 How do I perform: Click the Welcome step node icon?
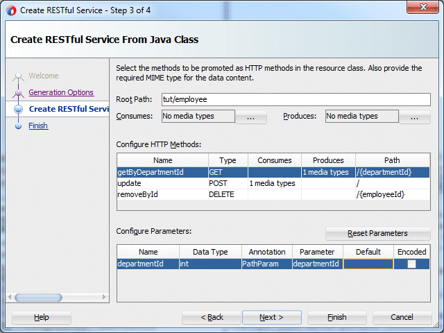pos(19,76)
